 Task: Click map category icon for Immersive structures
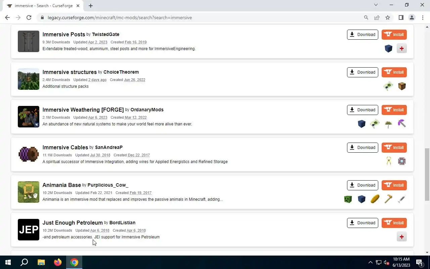pos(388,86)
